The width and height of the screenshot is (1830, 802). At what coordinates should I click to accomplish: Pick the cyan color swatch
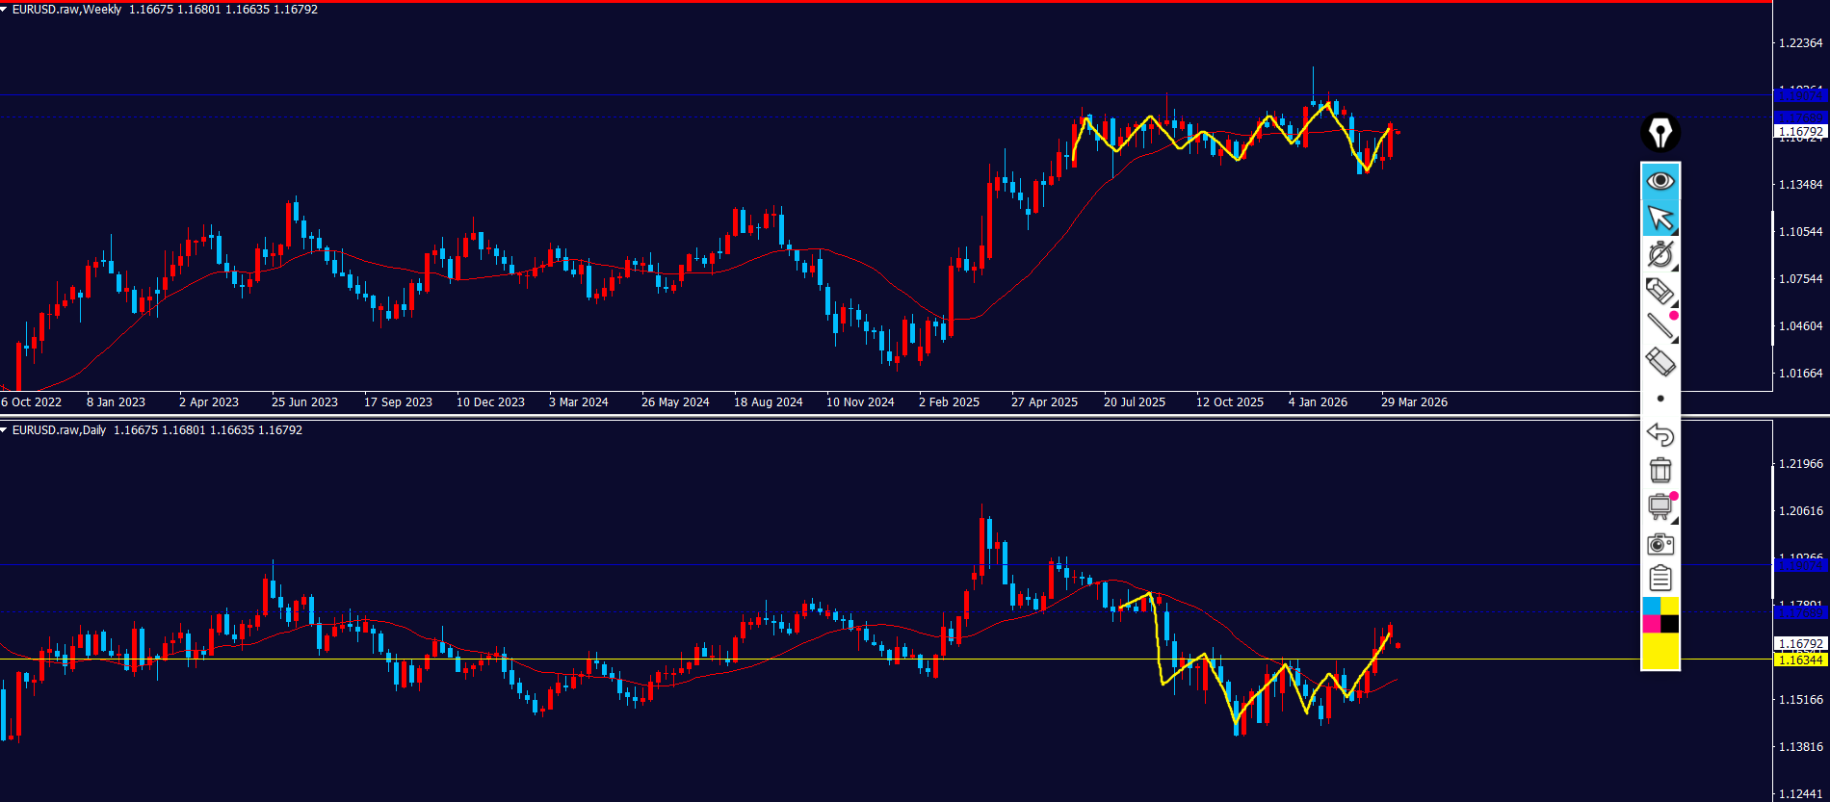(1651, 606)
